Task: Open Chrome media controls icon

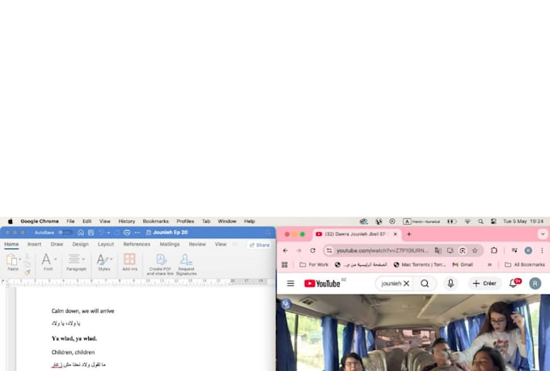Action: coord(514,251)
